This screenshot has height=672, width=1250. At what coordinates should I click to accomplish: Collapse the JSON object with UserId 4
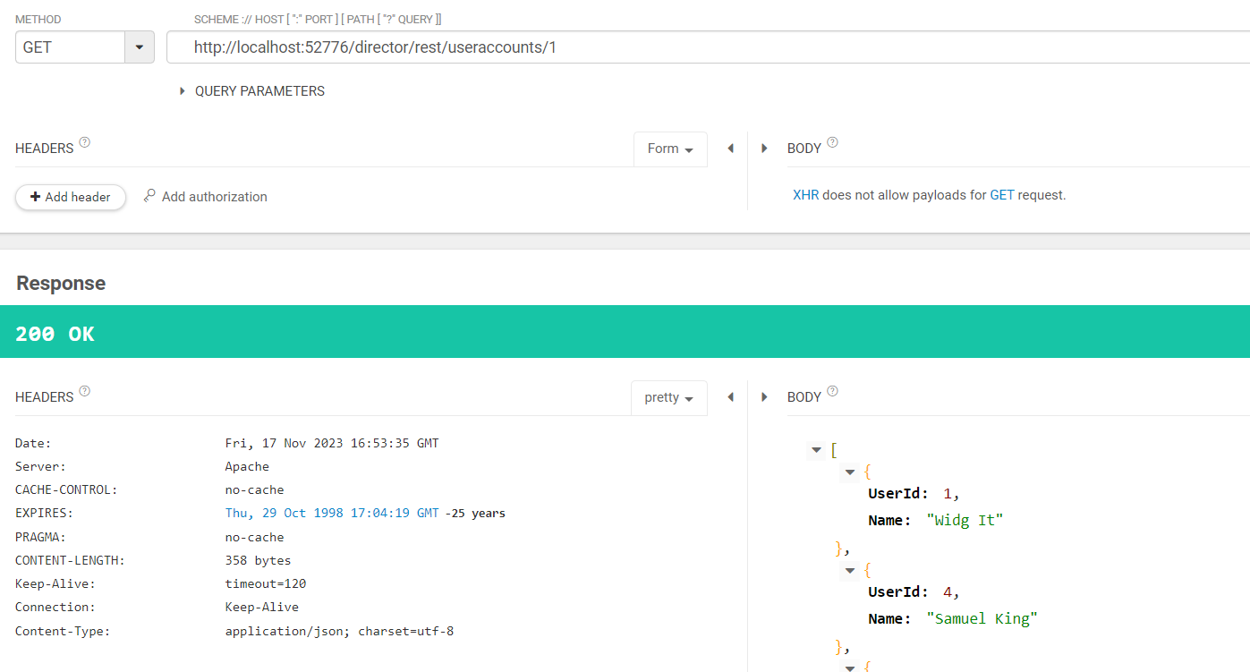(x=850, y=570)
